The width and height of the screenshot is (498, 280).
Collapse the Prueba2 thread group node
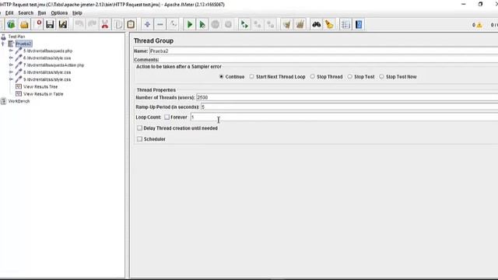coord(3,44)
